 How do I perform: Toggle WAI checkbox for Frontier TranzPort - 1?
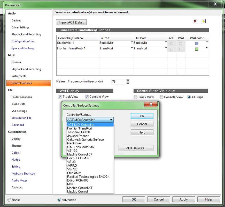[x=181, y=49]
